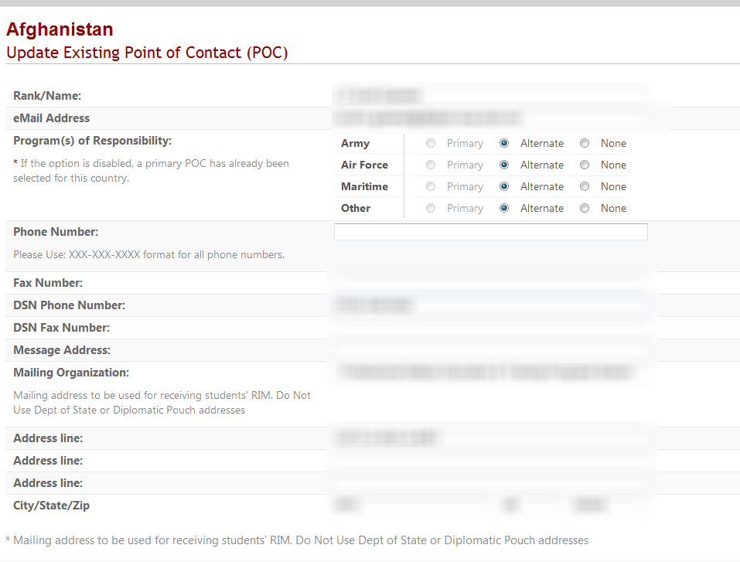Choose Alternate for the Air Force program
The width and height of the screenshot is (740, 562).
(x=504, y=165)
